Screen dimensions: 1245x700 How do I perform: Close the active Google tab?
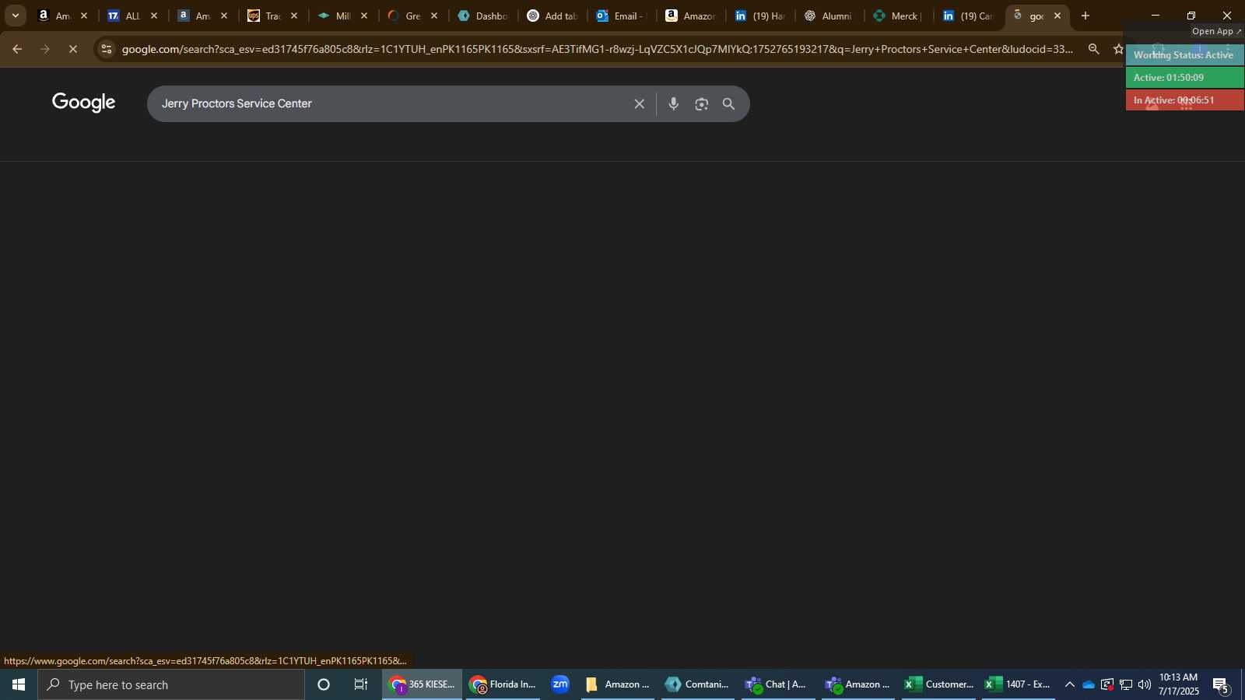[1057, 16]
